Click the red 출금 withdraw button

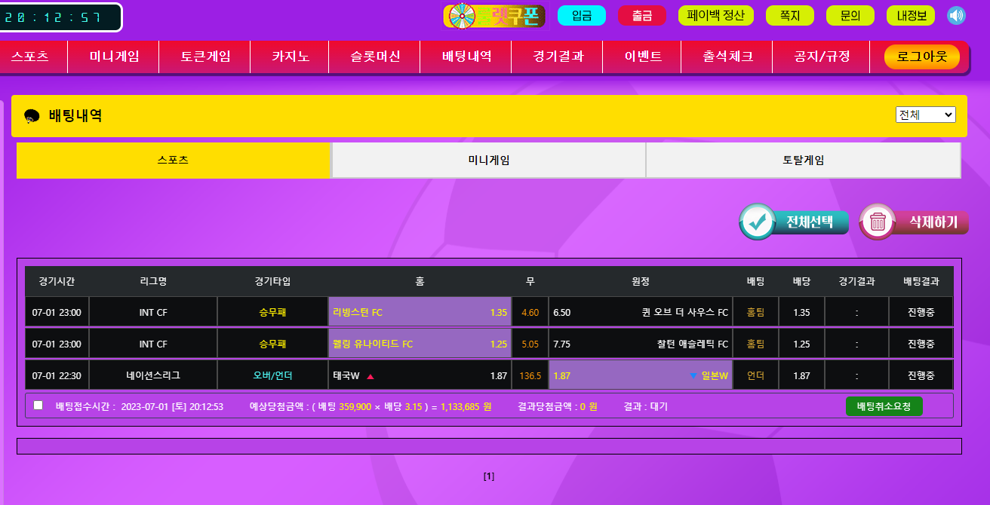[x=641, y=16]
